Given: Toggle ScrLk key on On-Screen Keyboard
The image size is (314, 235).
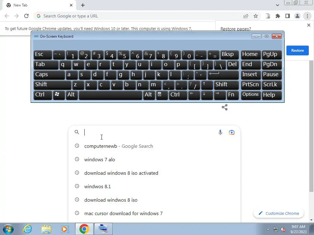Looking at the screenshot, I should click(272, 85).
